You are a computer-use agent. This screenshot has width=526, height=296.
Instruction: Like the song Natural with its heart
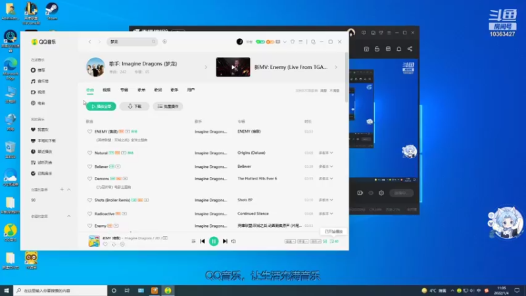click(89, 153)
